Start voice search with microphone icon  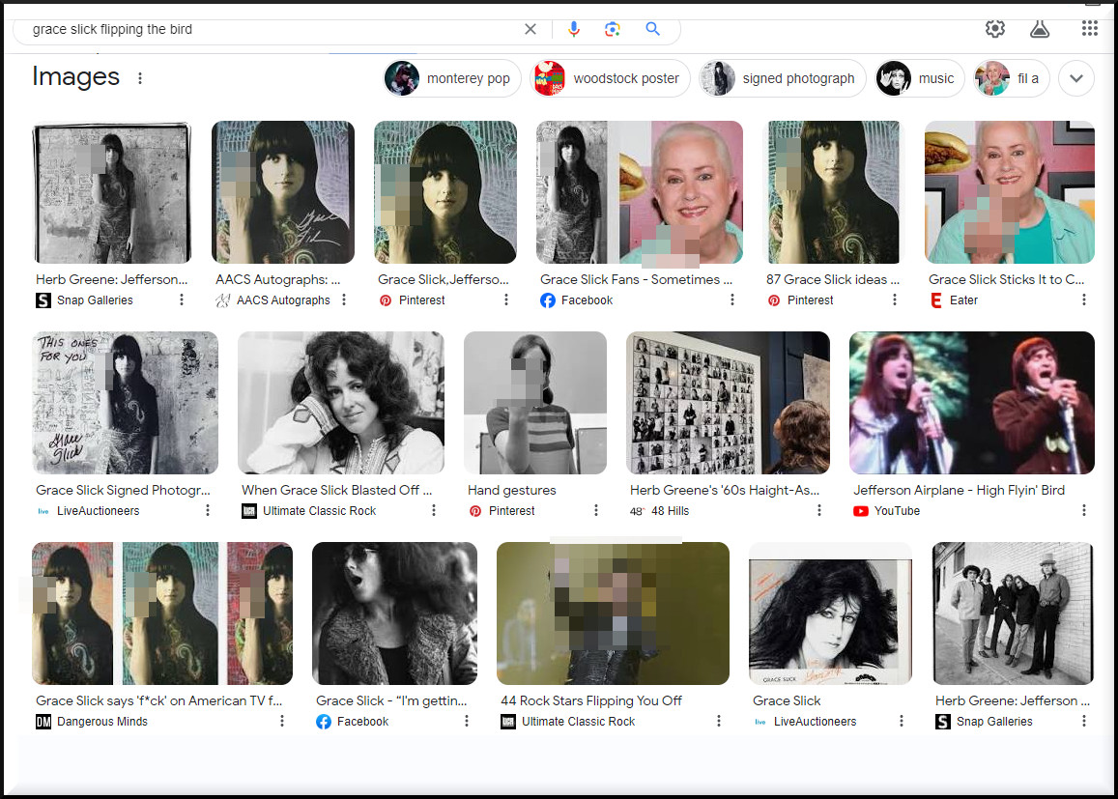(574, 29)
